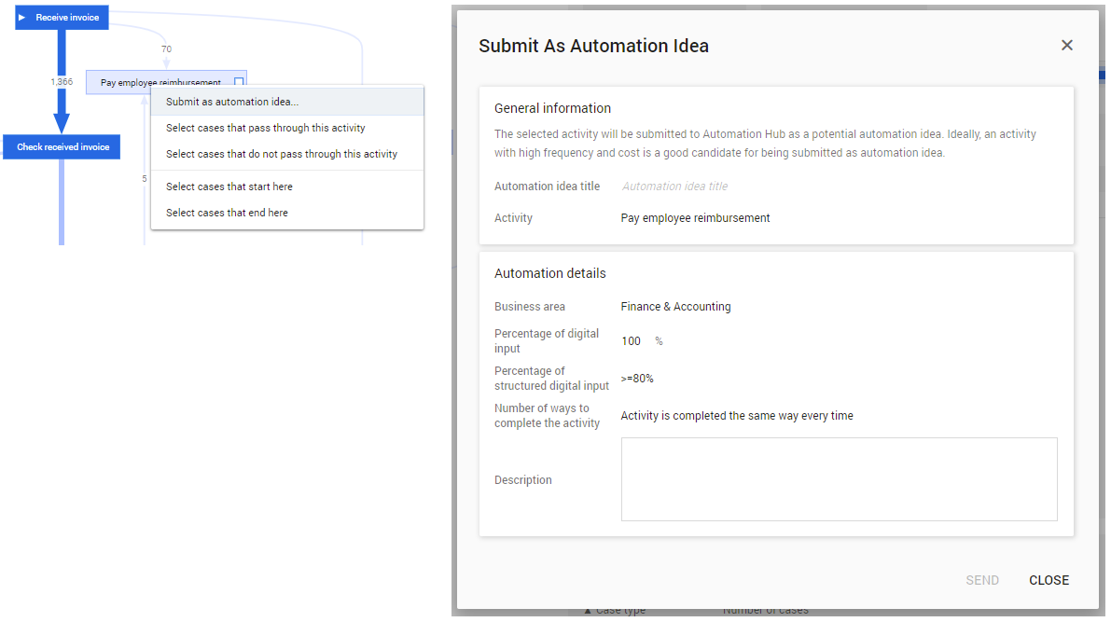Close the Submit As Automation Idea dialog with X
This screenshot has height=622, width=1111.
pyautogui.click(x=1067, y=46)
